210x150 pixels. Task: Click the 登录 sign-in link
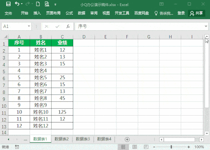(181, 13)
